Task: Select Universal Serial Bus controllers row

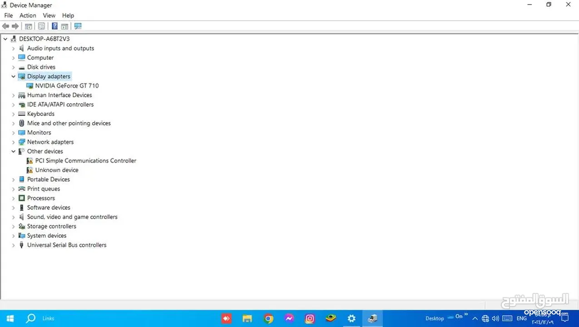Action: point(67,245)
